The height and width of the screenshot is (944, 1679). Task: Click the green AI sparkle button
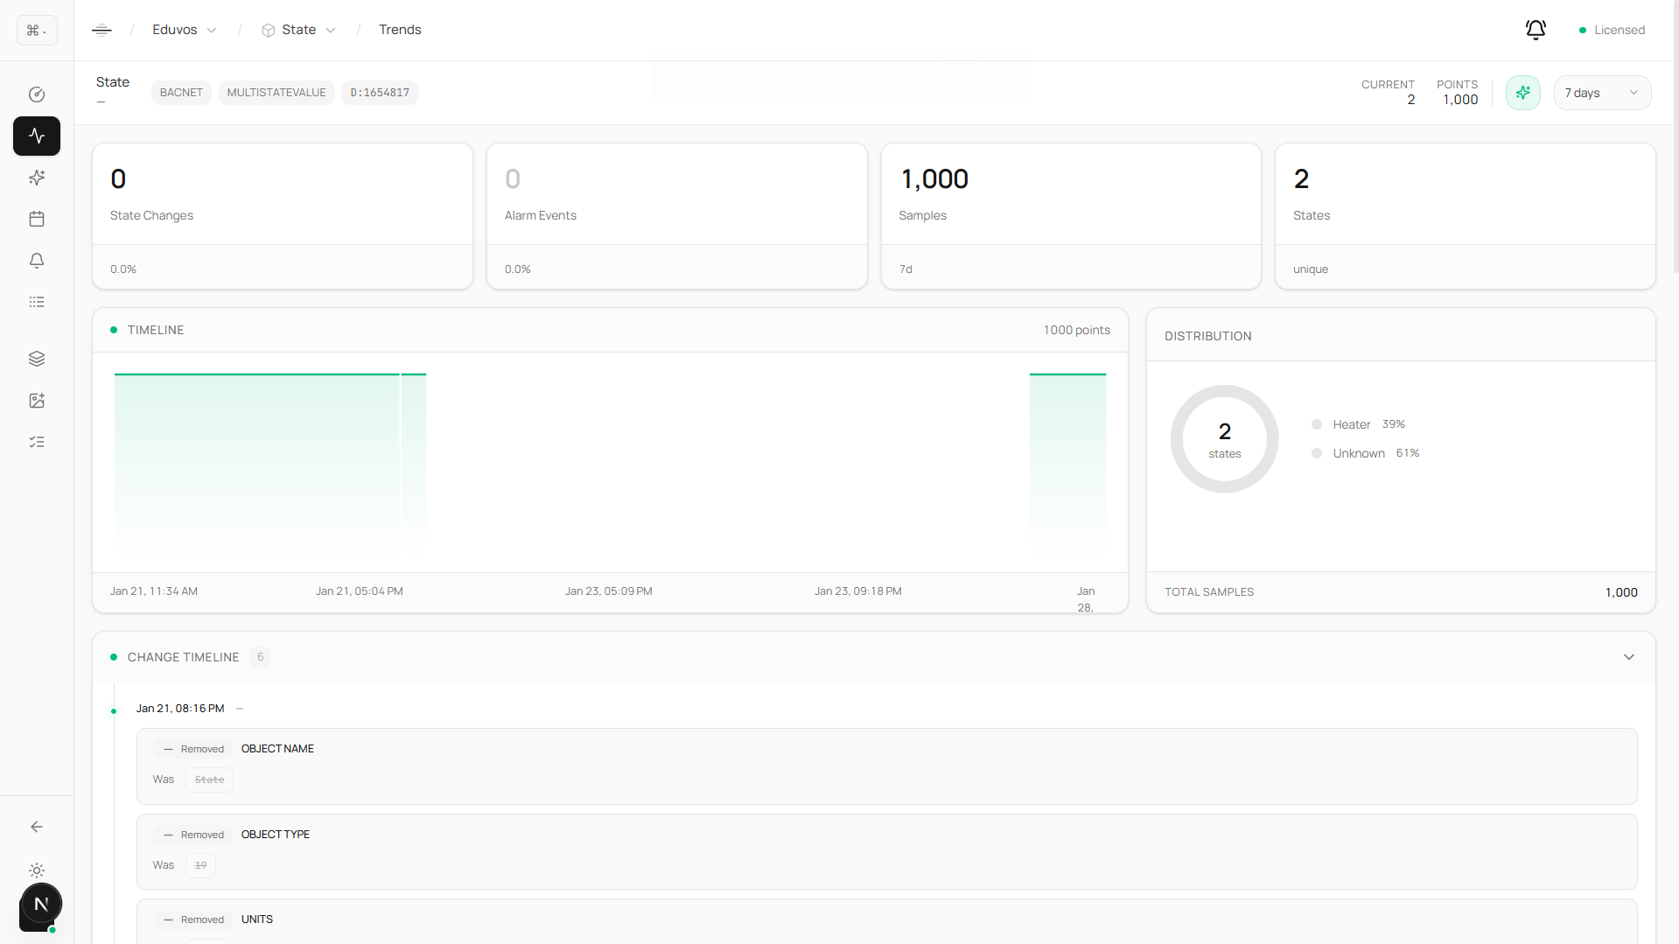[x=1522, y=93]
